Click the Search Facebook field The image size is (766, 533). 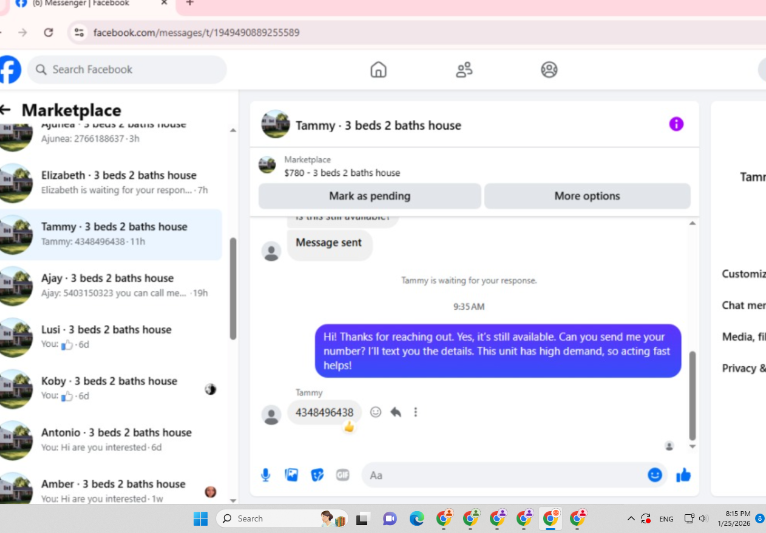pos(127,70)
